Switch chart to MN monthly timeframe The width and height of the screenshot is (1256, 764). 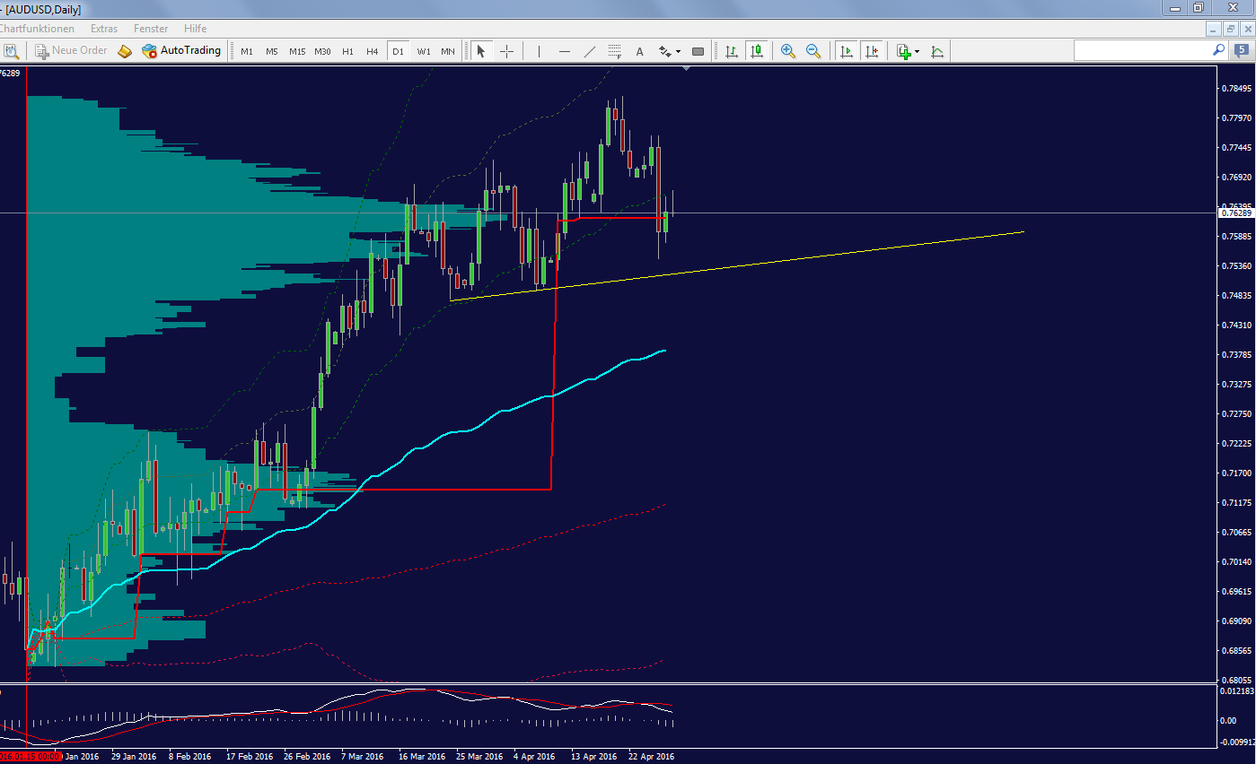pyautogui.click(x=448, y=52)
